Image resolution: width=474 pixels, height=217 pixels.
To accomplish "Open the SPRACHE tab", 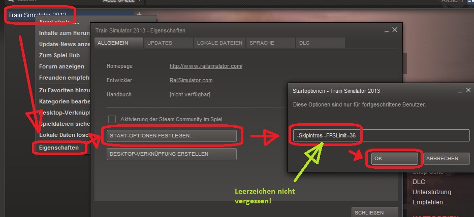I will [x=271, y=43].
